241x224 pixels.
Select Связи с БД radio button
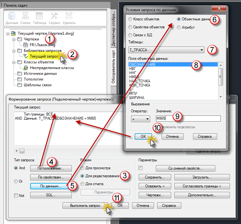[x=130, y=35]
